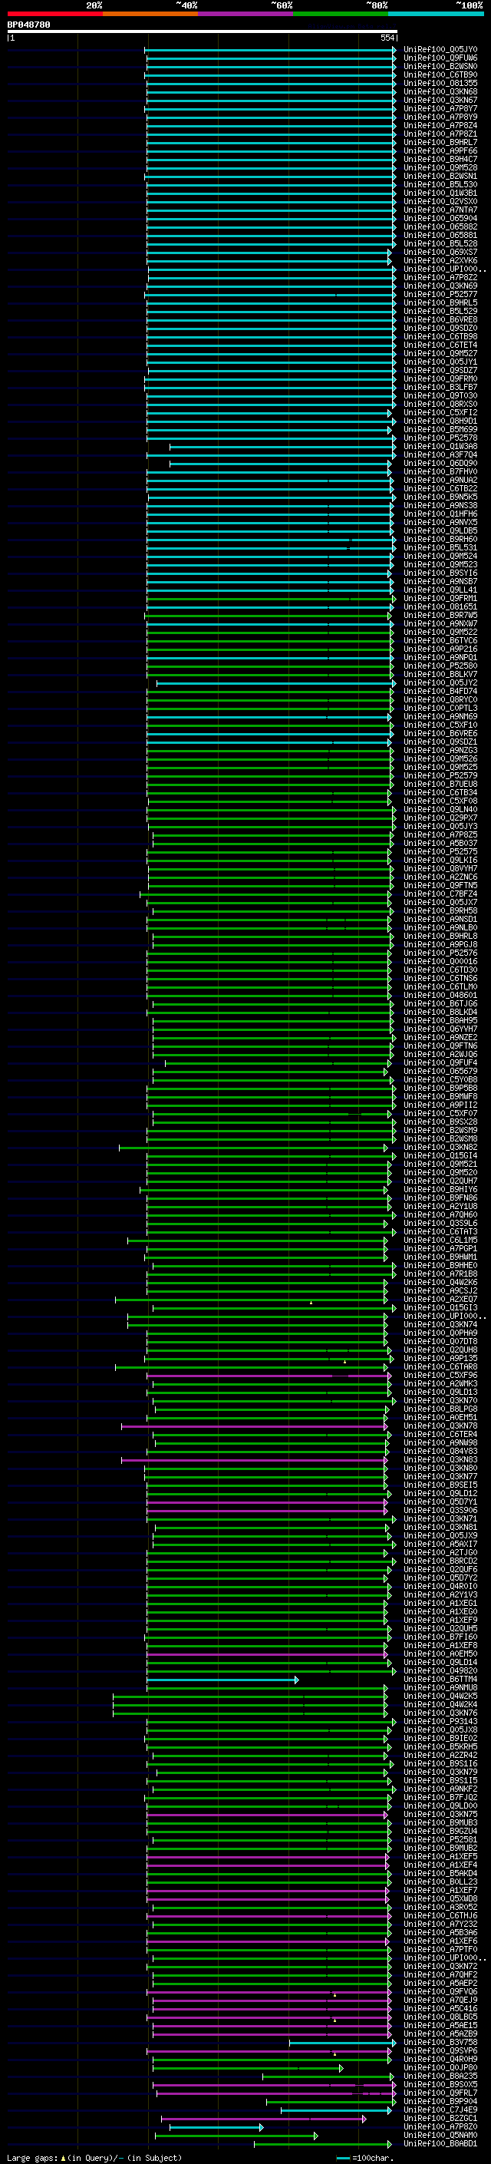Click the short cyan alignment bar of B6TTM4

tap(222, 1680)
